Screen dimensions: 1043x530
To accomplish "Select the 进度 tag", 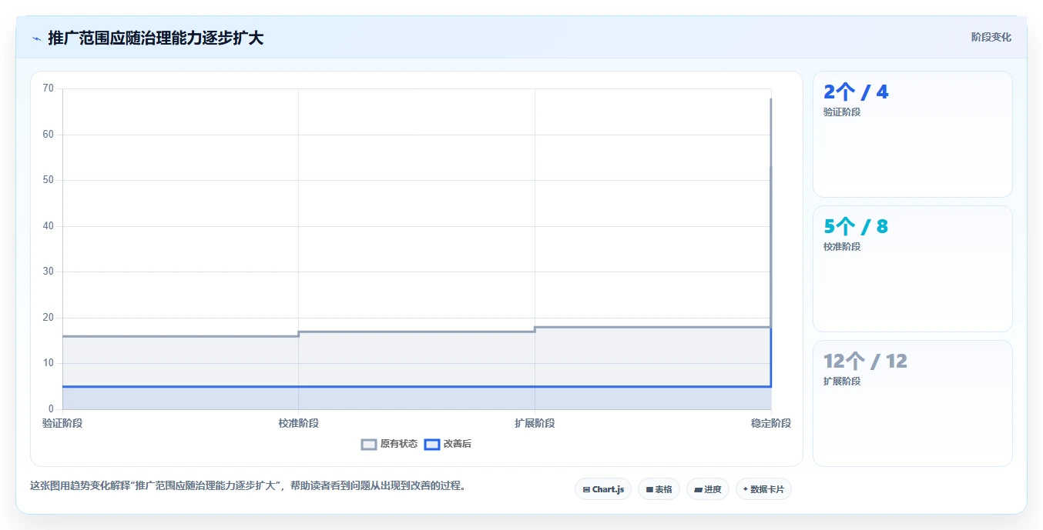I will point(708,489).
